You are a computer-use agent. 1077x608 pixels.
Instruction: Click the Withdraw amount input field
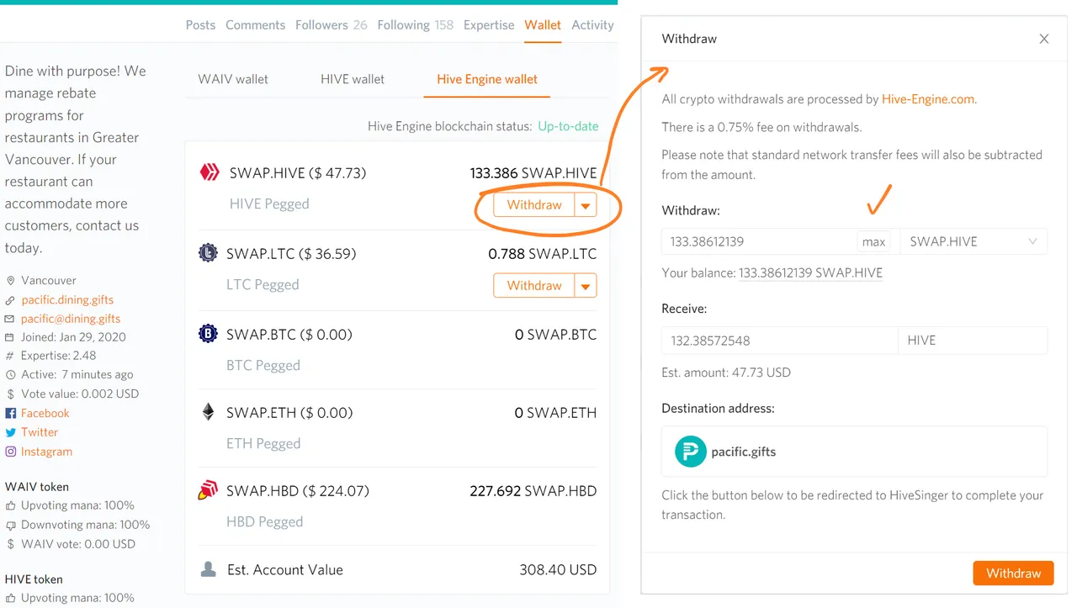tap(759, 241)
